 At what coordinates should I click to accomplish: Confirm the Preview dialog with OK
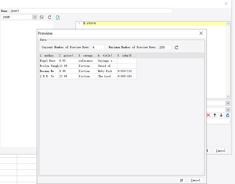click(x=181, y=180)
